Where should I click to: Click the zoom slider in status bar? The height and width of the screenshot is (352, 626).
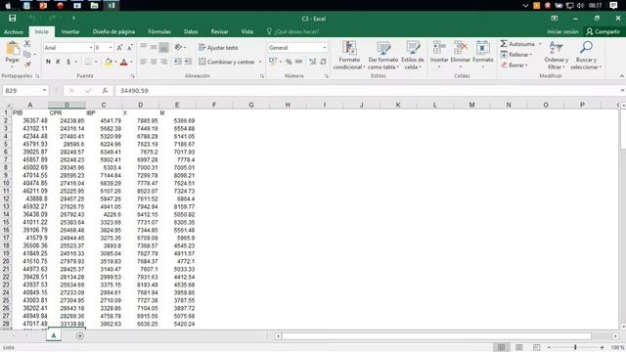[x=575, y=347]
